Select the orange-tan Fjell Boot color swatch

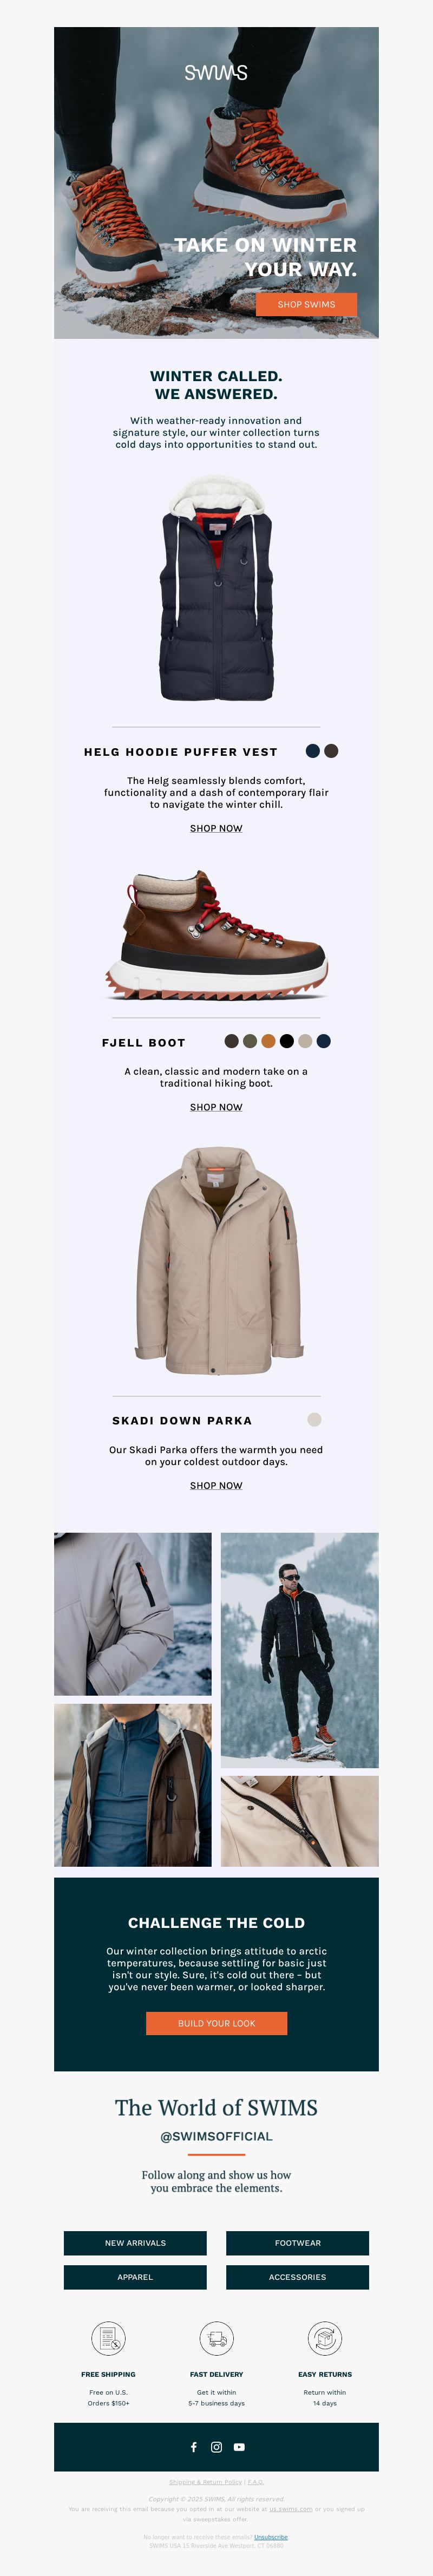268,1041
